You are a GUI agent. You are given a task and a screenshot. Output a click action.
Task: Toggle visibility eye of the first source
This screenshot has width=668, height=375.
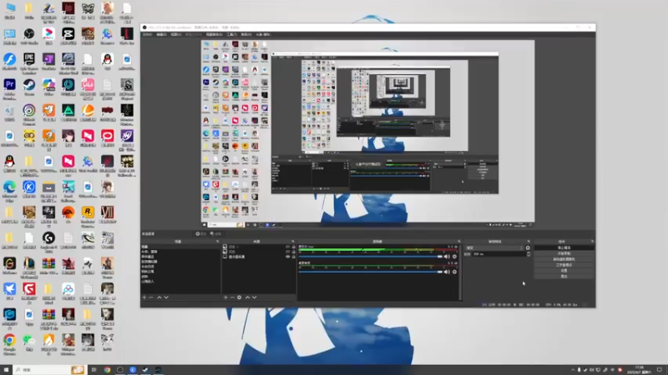[287, 247]
